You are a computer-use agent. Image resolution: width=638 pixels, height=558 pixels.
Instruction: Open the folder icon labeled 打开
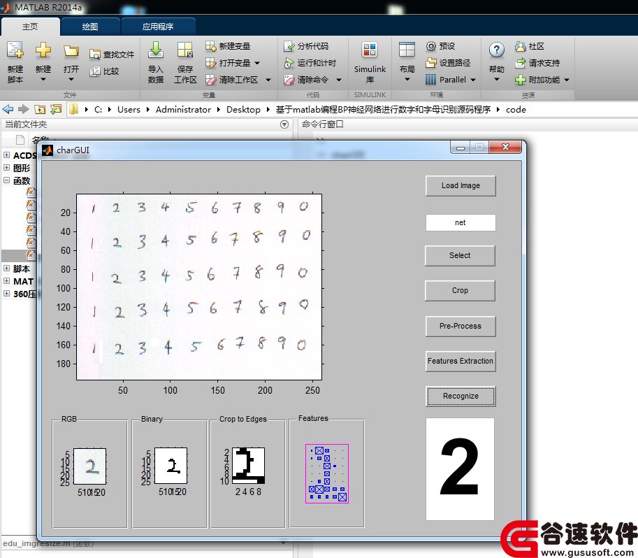click(71, 51)
